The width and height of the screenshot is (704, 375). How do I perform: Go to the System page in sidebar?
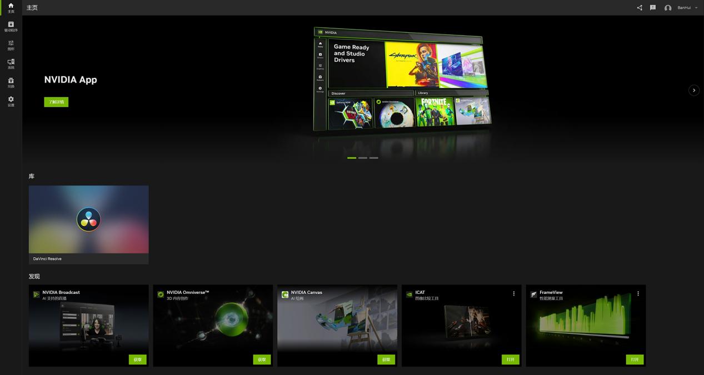(11, 64)
